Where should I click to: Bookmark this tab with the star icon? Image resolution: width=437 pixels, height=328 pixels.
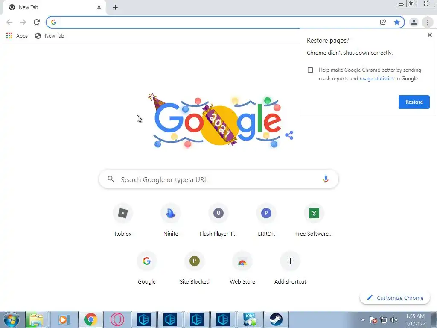coord(397,22)
